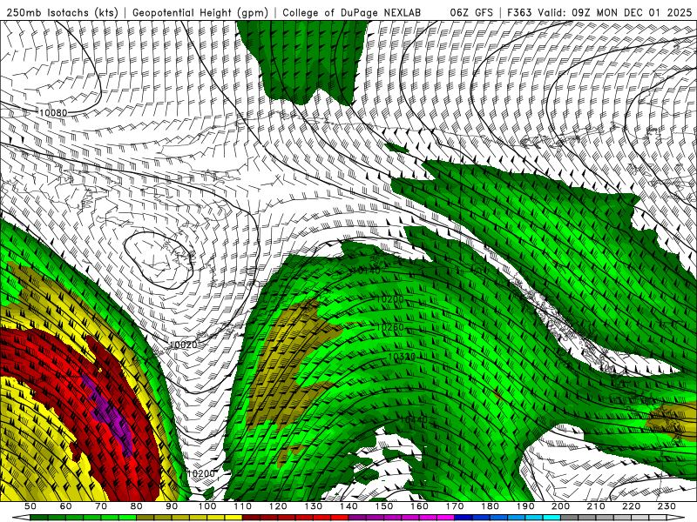Image resolution: width=697 pixels, height=522 pixels.
Task: Click the 220 value on the color scale
Action: pyautogui.click(x=631, y=506)
